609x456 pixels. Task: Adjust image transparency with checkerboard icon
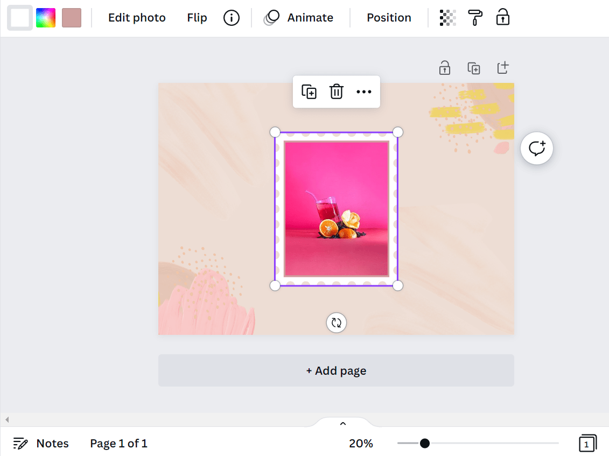point(447,17)
